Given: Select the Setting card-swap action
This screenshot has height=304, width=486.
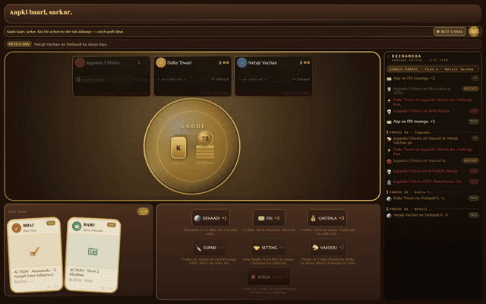Looking at the screenshot, I should 269,247.
